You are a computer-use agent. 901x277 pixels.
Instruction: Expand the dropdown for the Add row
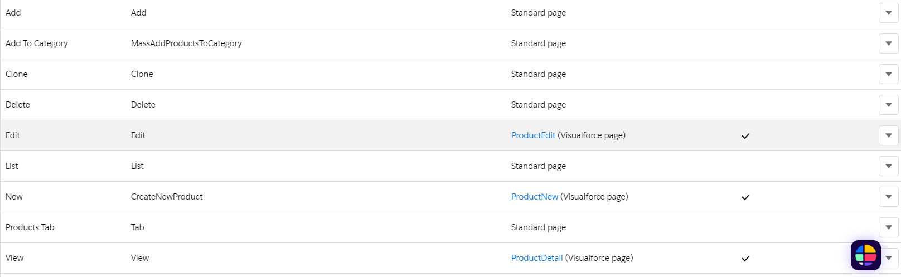pos(888,13)
